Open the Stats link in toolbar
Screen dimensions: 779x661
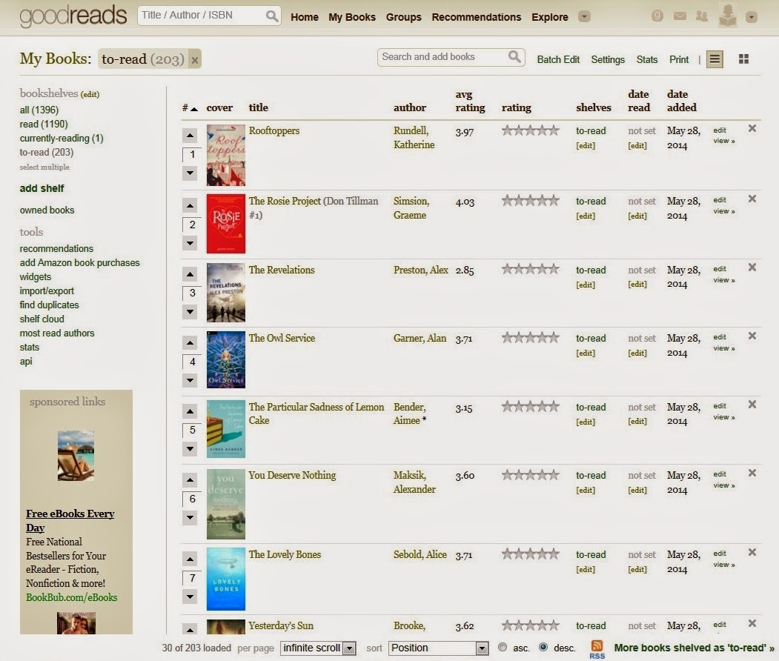pyautogui.click(x=647, y=59)
